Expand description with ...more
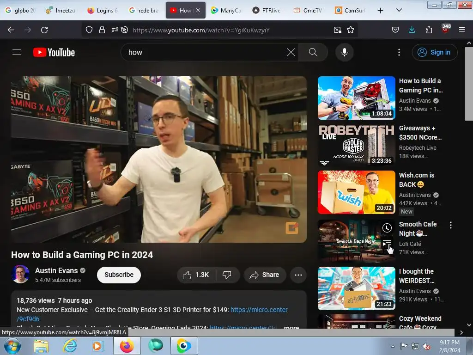 point(291,327)
